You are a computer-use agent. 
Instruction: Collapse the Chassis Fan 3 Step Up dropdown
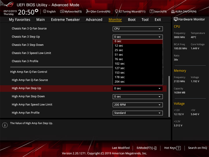[138, 37]
